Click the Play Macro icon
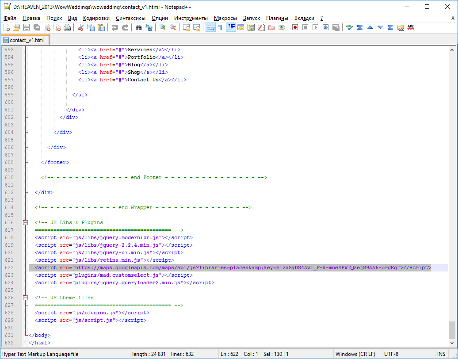Viewport: 458px width, 359px height. tap(315, 27)
